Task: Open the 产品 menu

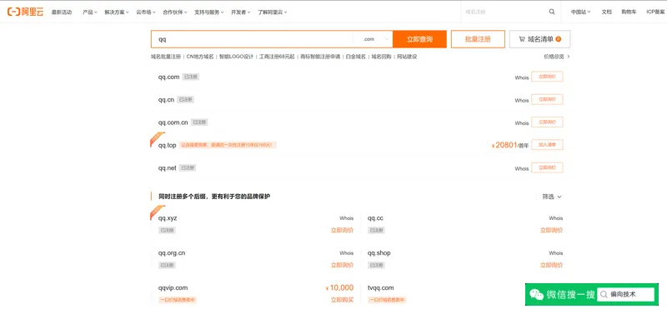Action: point(90,12)
